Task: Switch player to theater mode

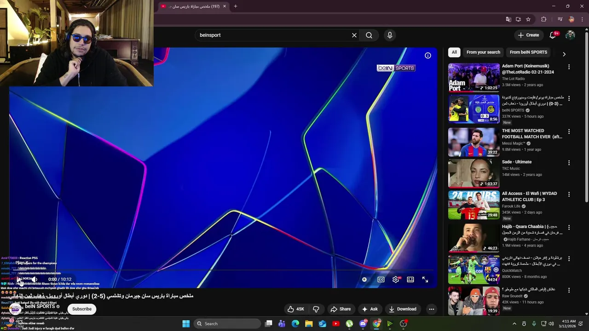Action: tap(410, 280)
